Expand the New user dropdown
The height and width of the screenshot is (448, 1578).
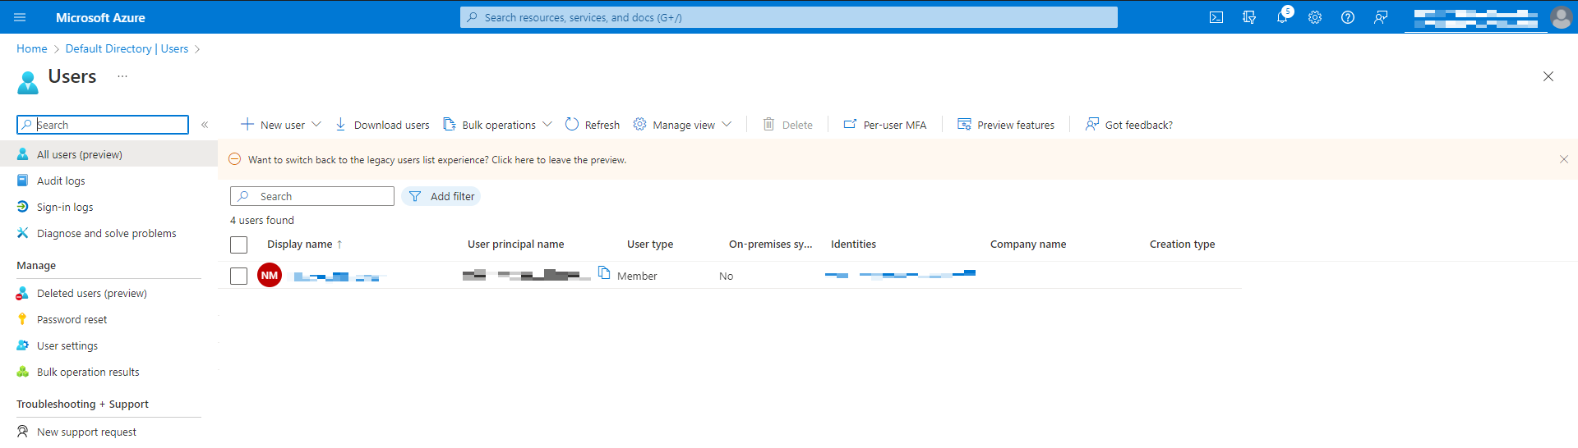(316, 125)
